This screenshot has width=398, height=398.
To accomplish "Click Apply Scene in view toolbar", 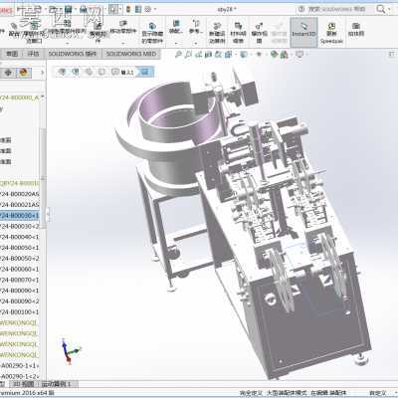I will coord(285,55).
